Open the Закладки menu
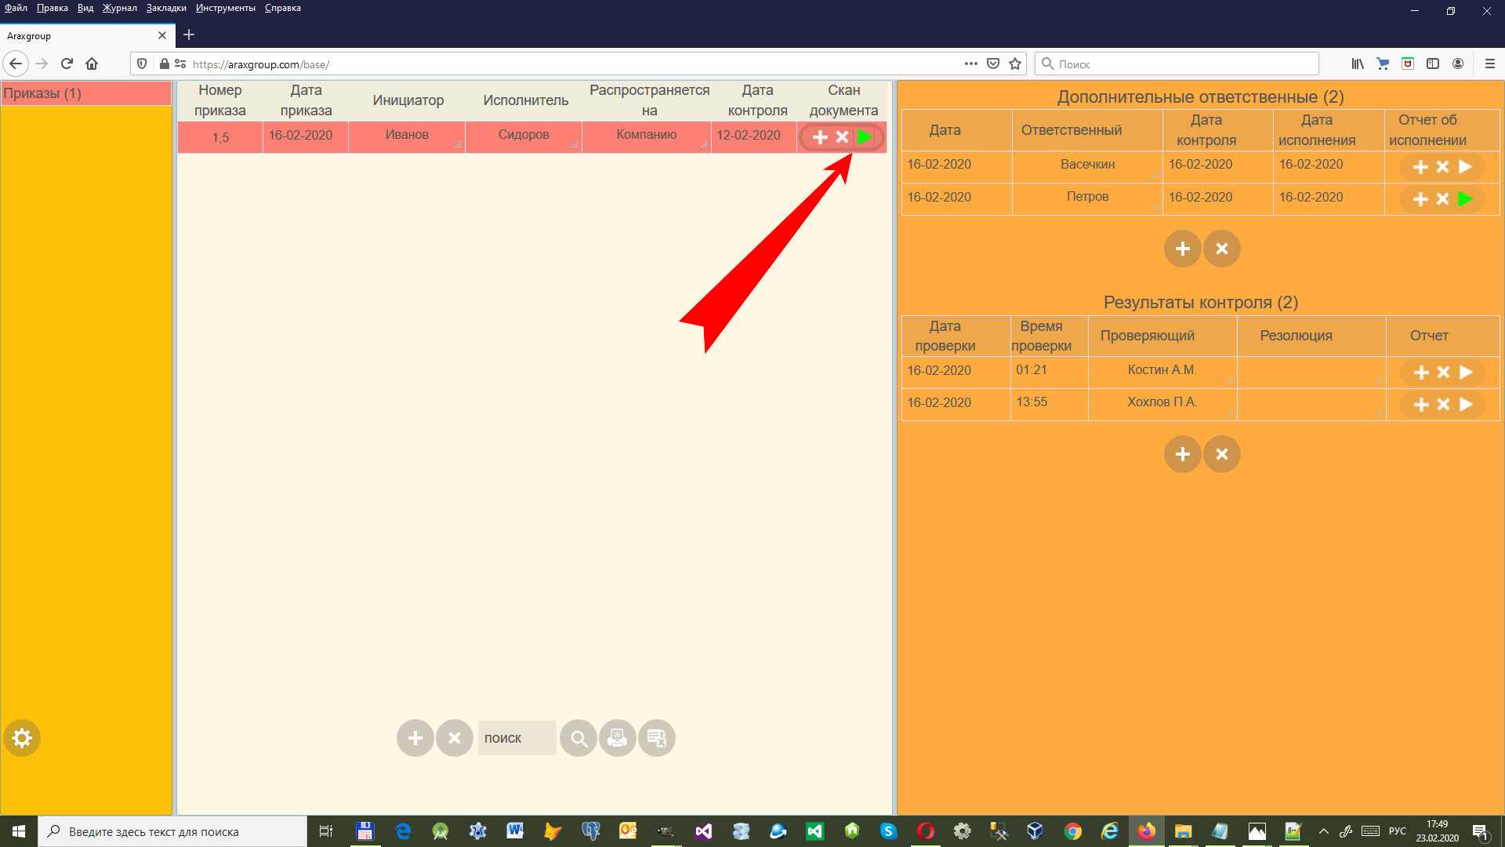 [x=166, y=8]
